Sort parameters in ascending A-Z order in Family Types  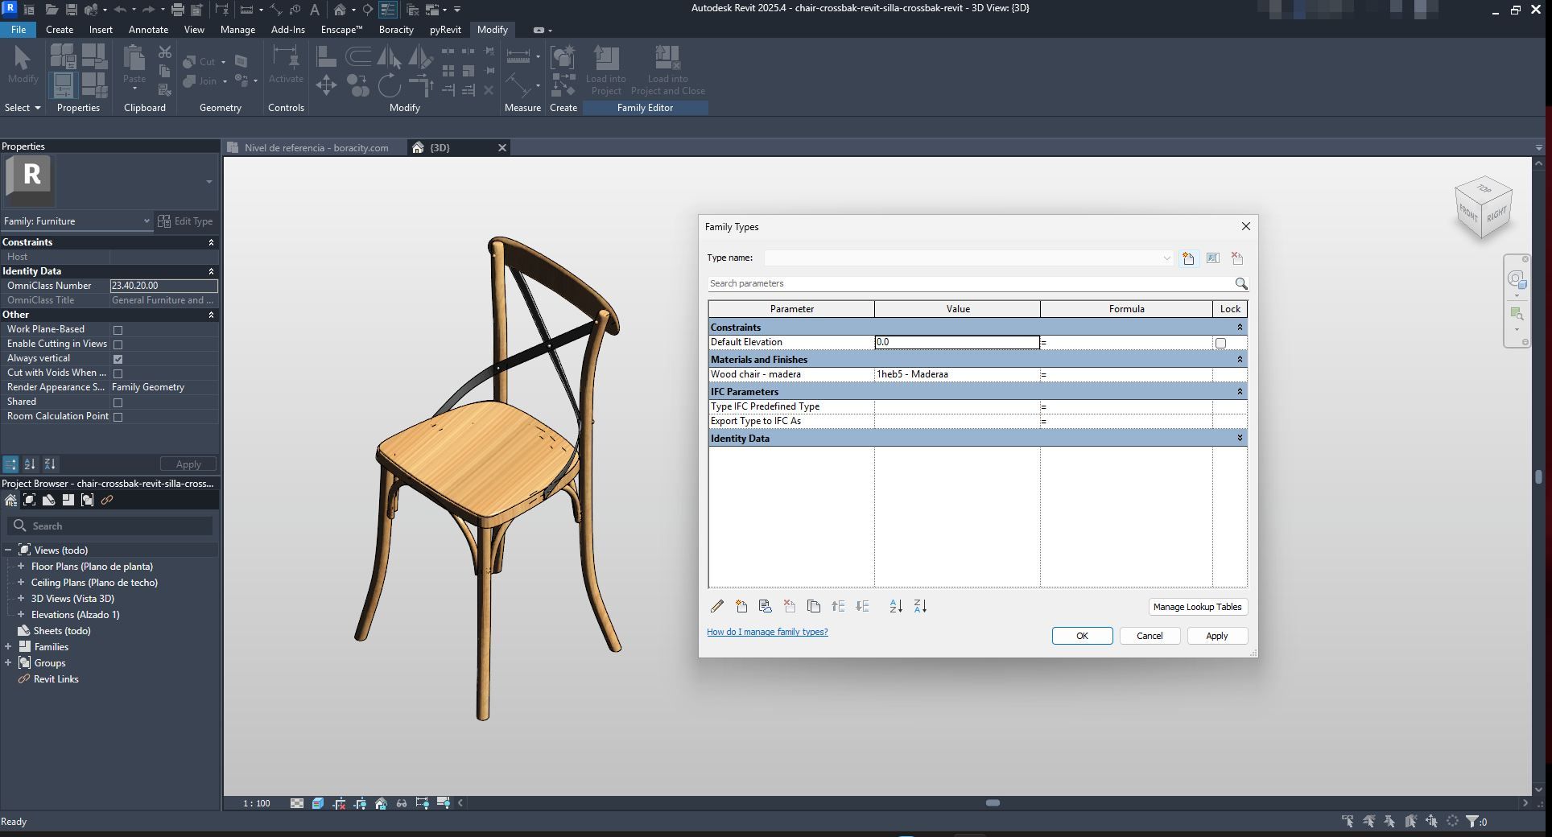pos(896,606)
